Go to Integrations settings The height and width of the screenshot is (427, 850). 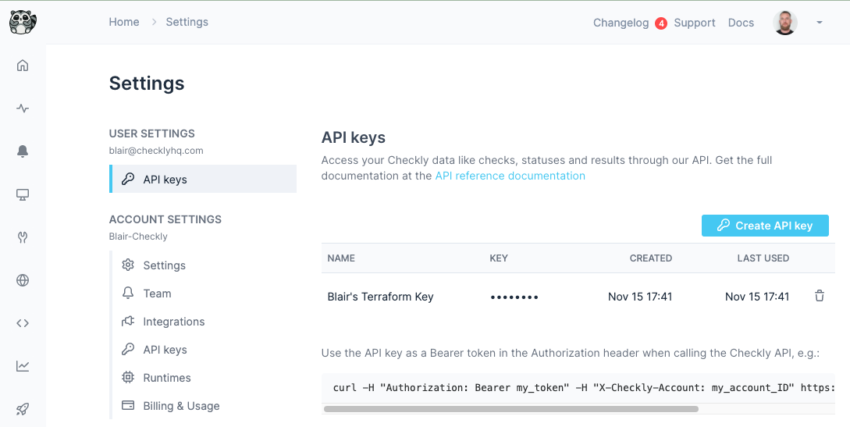click(173, 322)
